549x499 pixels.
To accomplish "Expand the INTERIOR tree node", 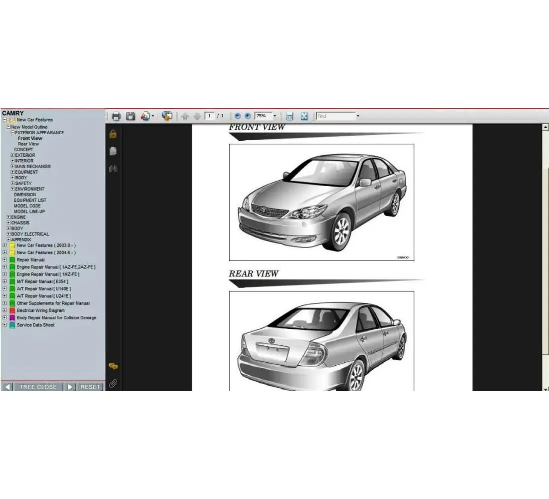I will (12, 161).
